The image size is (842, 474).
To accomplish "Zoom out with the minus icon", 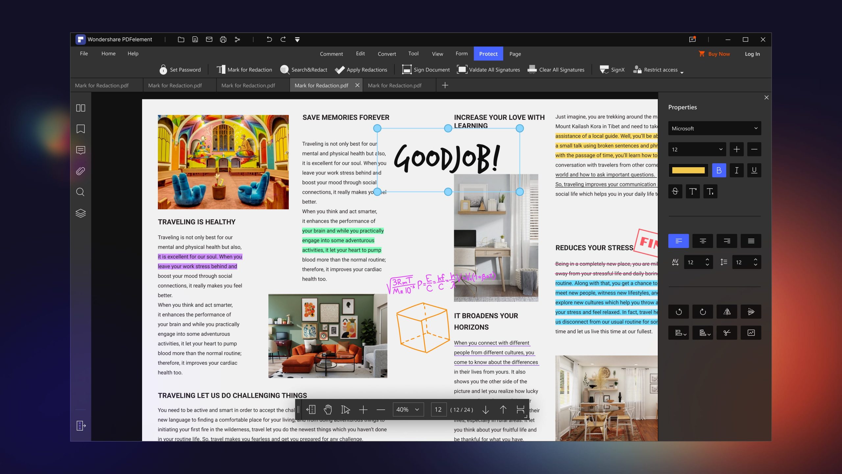I will [381, 410].
